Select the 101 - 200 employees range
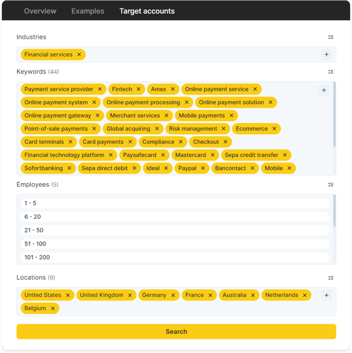Screen dimensions: 352x353 175,257
